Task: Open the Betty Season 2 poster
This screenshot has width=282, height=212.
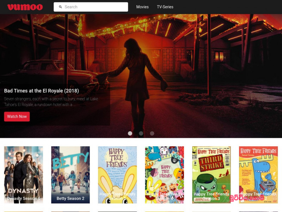Action: [x=70, y=175]
